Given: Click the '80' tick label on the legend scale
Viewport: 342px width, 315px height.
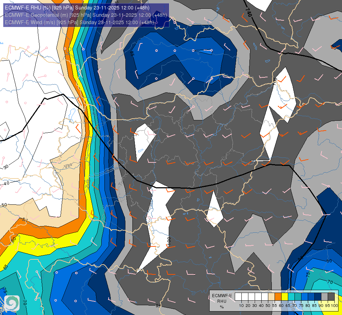Looking at the screenshot, I should (308, 306).
